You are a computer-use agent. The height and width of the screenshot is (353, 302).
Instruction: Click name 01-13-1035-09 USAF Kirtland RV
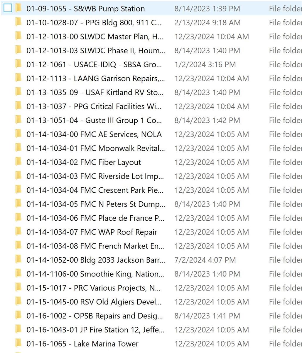95,92
